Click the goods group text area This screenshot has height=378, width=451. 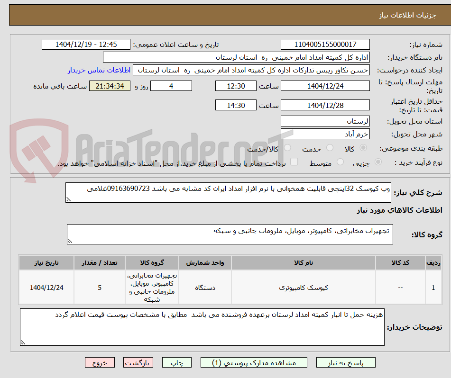230,234
